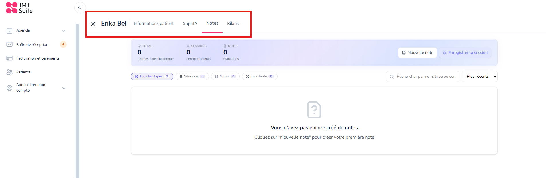Collapse the sidebar with double-chevron icon
Screen dimensions: 546x178
(x=80, y=8)
